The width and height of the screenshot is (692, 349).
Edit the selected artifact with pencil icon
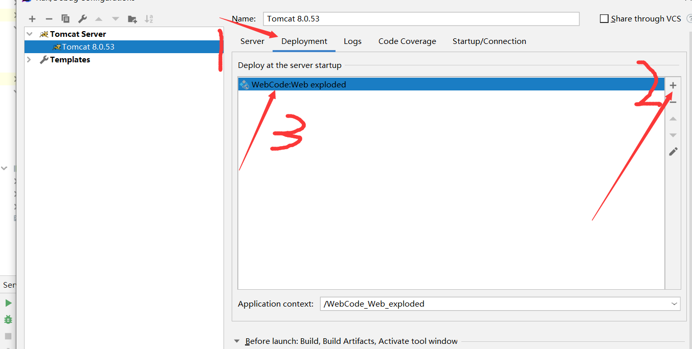point(673,152)
